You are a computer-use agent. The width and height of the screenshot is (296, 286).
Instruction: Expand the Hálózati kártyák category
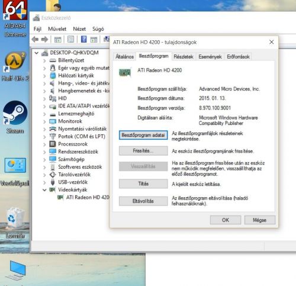44,76
